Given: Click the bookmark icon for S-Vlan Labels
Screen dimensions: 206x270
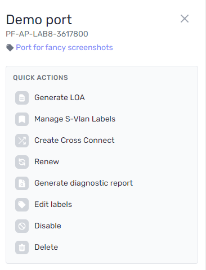Looking at the screenshot, I should 22,119.
